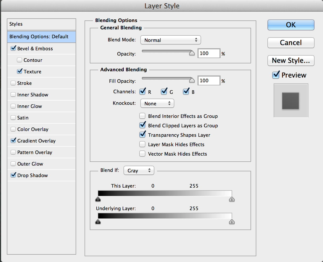Click the OK button
The height and width of the screenshot is (262, 323).
(x=291, y=25)
